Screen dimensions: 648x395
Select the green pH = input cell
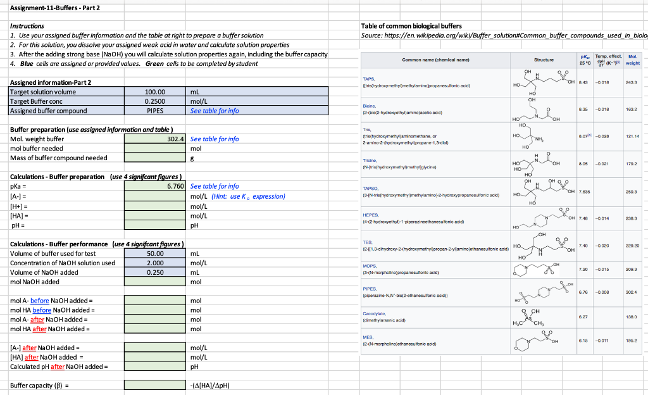click(155, 225)
